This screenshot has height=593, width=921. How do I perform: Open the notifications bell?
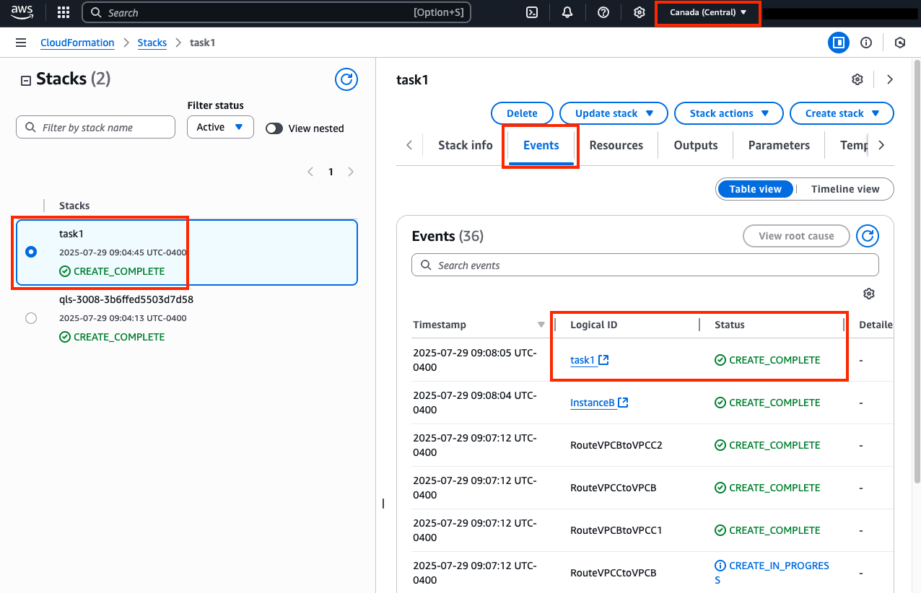tap(567, 12)
